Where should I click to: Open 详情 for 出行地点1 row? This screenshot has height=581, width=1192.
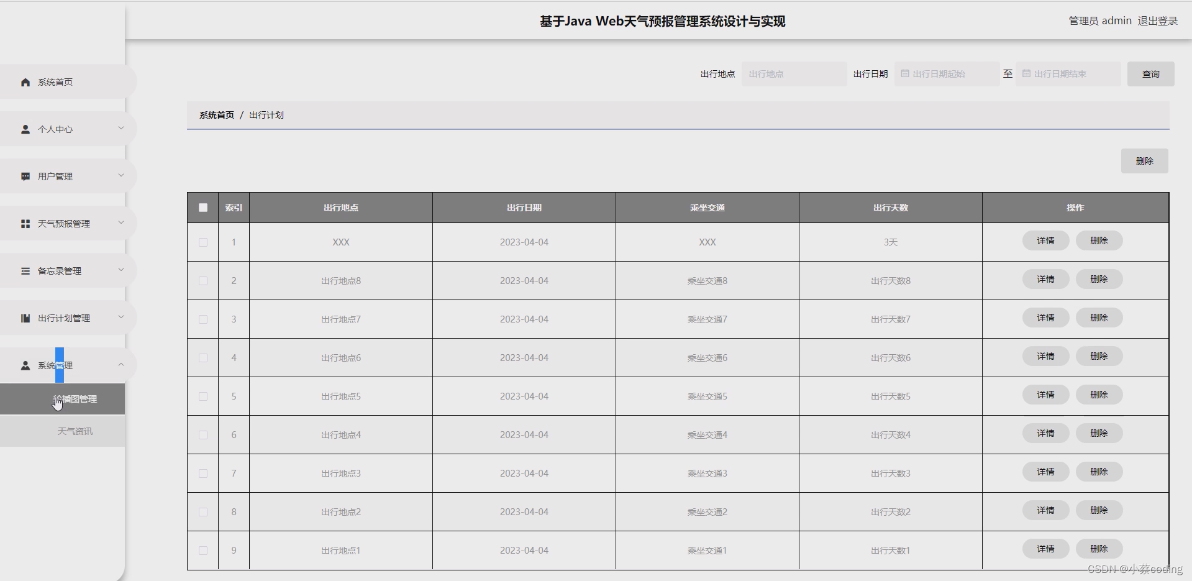(x=1045, y=549)
